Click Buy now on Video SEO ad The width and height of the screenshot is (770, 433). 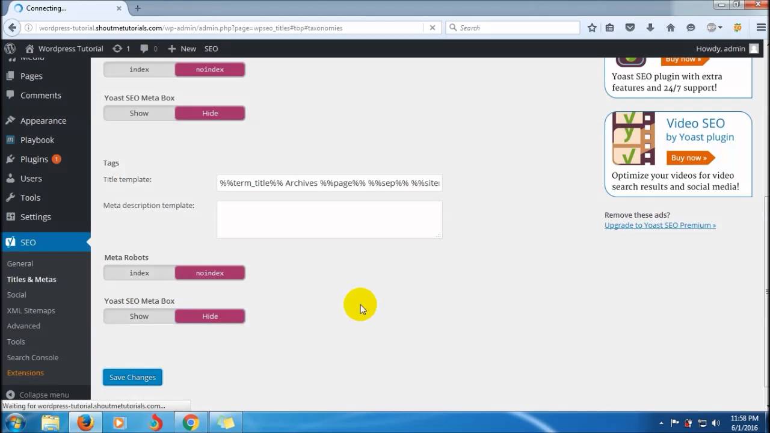pos(691,158)
